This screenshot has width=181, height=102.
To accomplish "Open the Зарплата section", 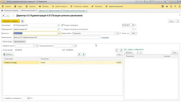I will point(31,6).
